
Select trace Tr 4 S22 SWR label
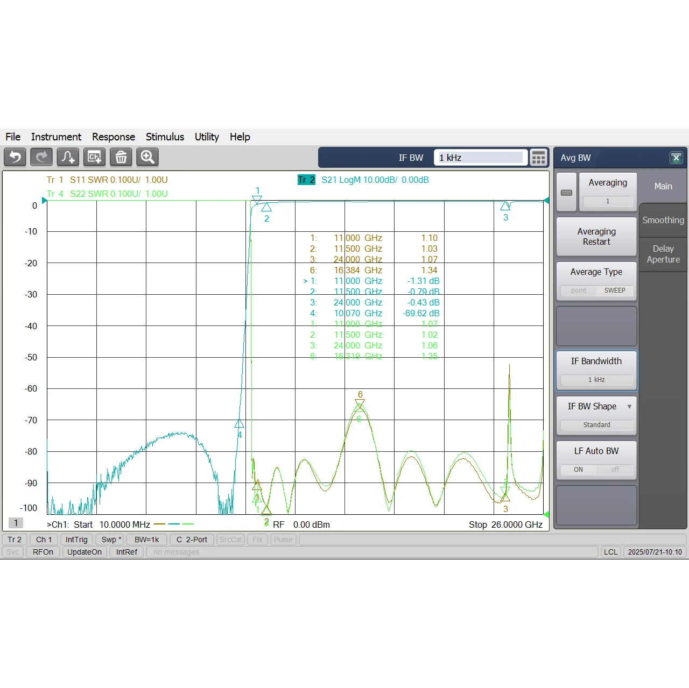pos(107,194)
